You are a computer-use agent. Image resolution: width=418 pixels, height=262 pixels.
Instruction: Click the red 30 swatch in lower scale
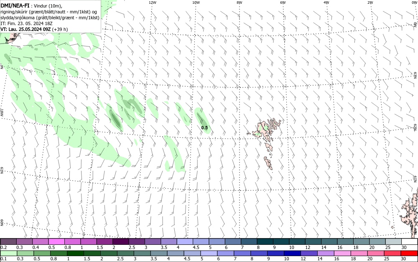(409, 253)
